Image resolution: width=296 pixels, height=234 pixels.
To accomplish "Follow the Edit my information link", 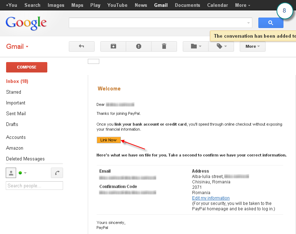I will click(211, 198).
